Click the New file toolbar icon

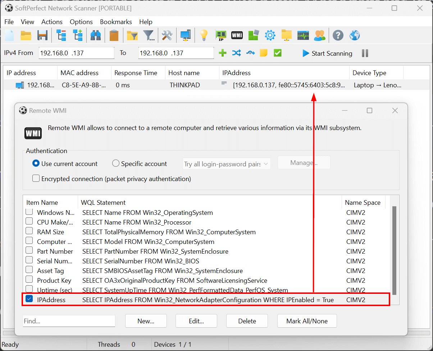9,35
